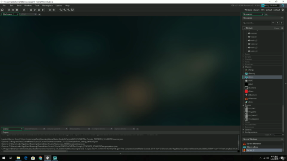Toggle the dock panels toolbar icon
Viewport: 287px width, 161px height.
pos(72,10)
